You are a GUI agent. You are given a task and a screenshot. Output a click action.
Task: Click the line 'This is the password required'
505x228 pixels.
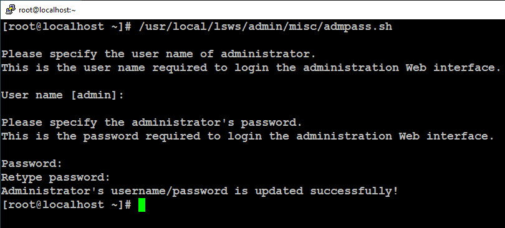[248, 136]
